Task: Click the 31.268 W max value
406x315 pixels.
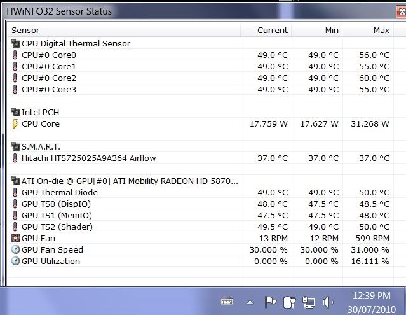Action: [370, 123]
